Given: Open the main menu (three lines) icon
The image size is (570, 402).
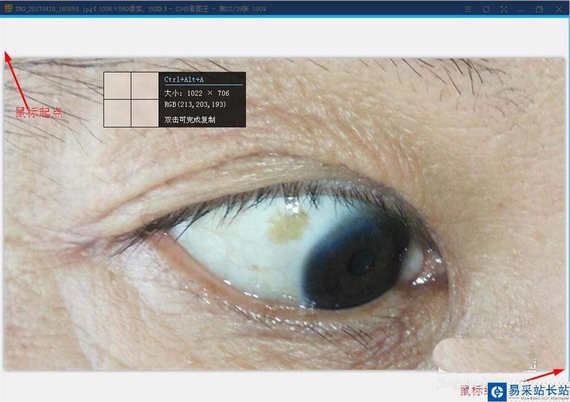Looking at the screenshot, I should coord(468,9).
